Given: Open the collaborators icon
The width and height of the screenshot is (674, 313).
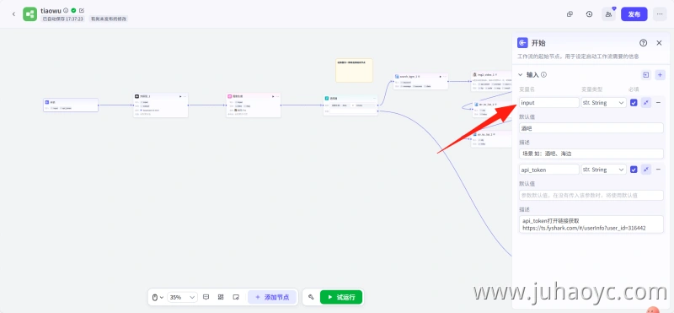Looking at the screenshot, I should point(608,14).
